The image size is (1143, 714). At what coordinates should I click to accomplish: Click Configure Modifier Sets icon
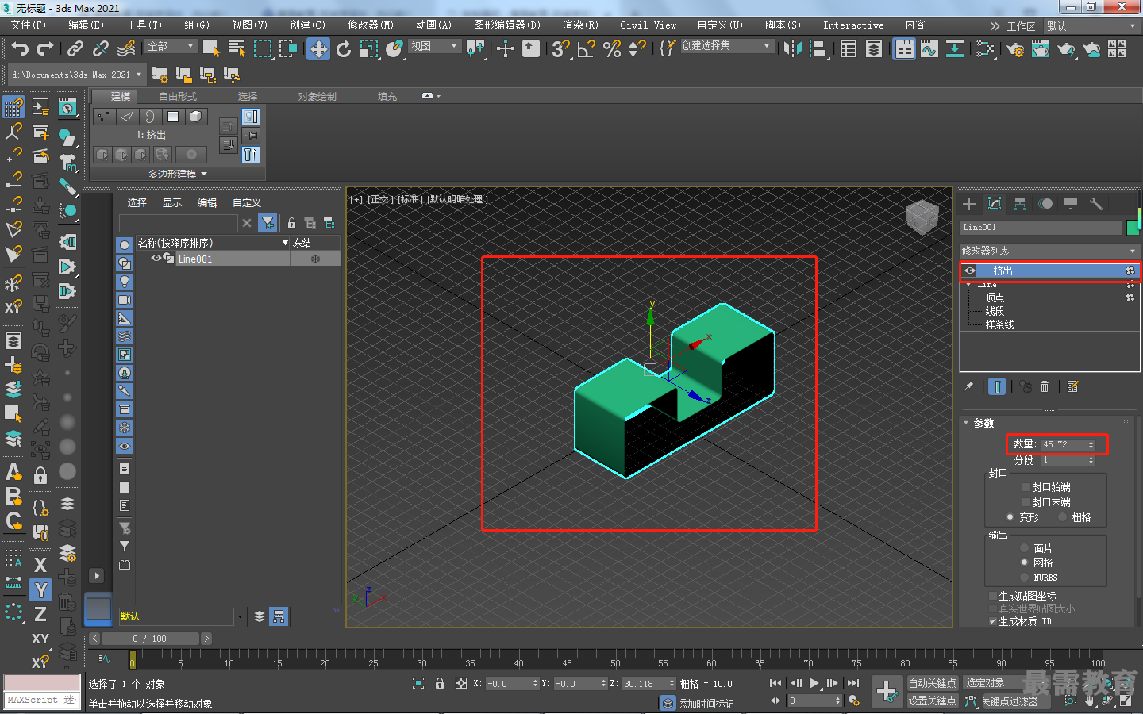coord(1073,386)
